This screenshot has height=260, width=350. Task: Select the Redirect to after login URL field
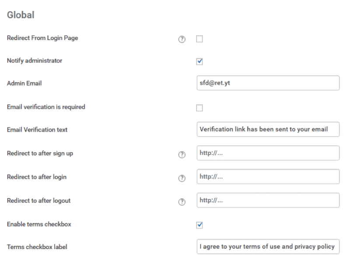[268, 177]
